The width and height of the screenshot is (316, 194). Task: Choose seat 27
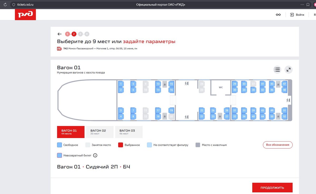pyautogui.click(x=227, y=116)
